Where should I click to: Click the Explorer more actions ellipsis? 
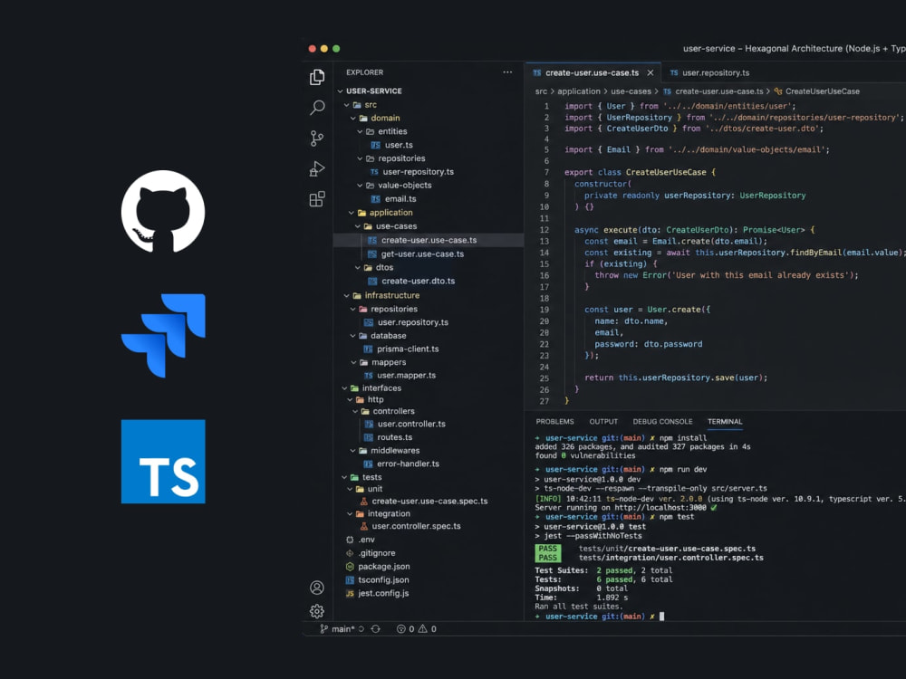click(507, 72)
